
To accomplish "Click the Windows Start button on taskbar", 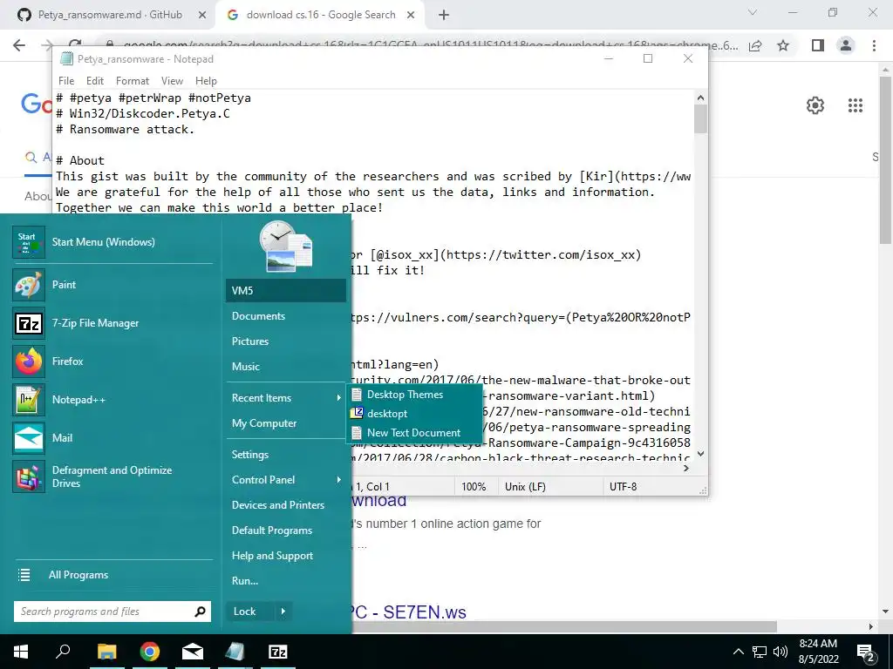I will tap(21, 652).
